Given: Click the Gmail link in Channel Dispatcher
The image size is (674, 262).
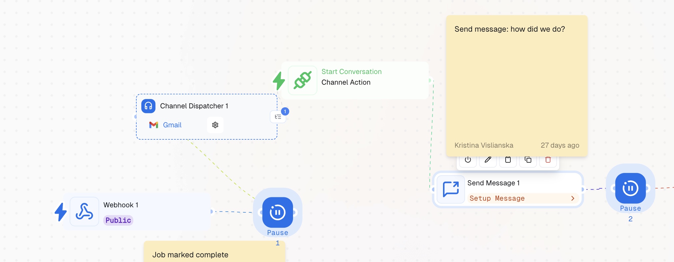Looking at the screenshot, I should [172, 125].
